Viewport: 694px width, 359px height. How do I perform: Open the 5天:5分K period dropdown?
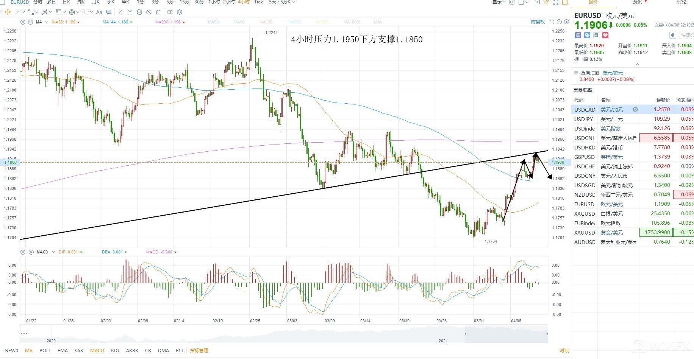pyautogui.click(x=282, y=2)
